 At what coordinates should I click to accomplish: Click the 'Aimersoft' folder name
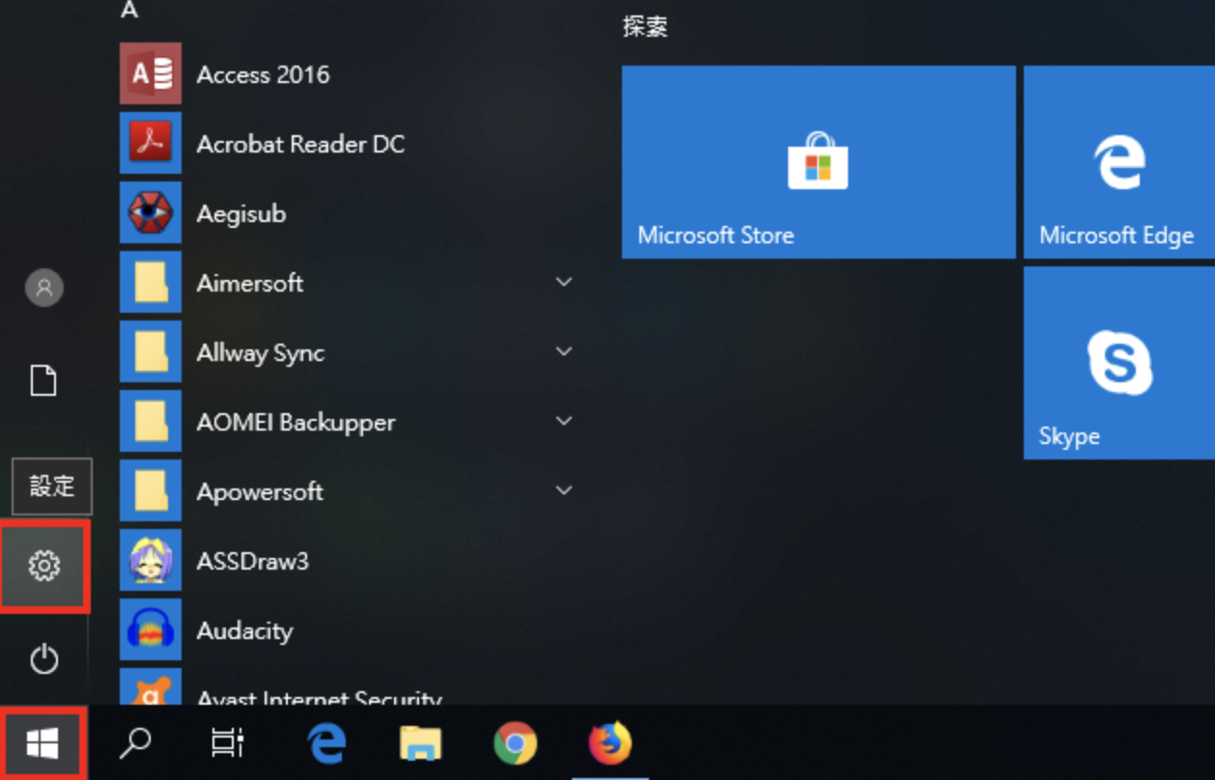[249, 283]
